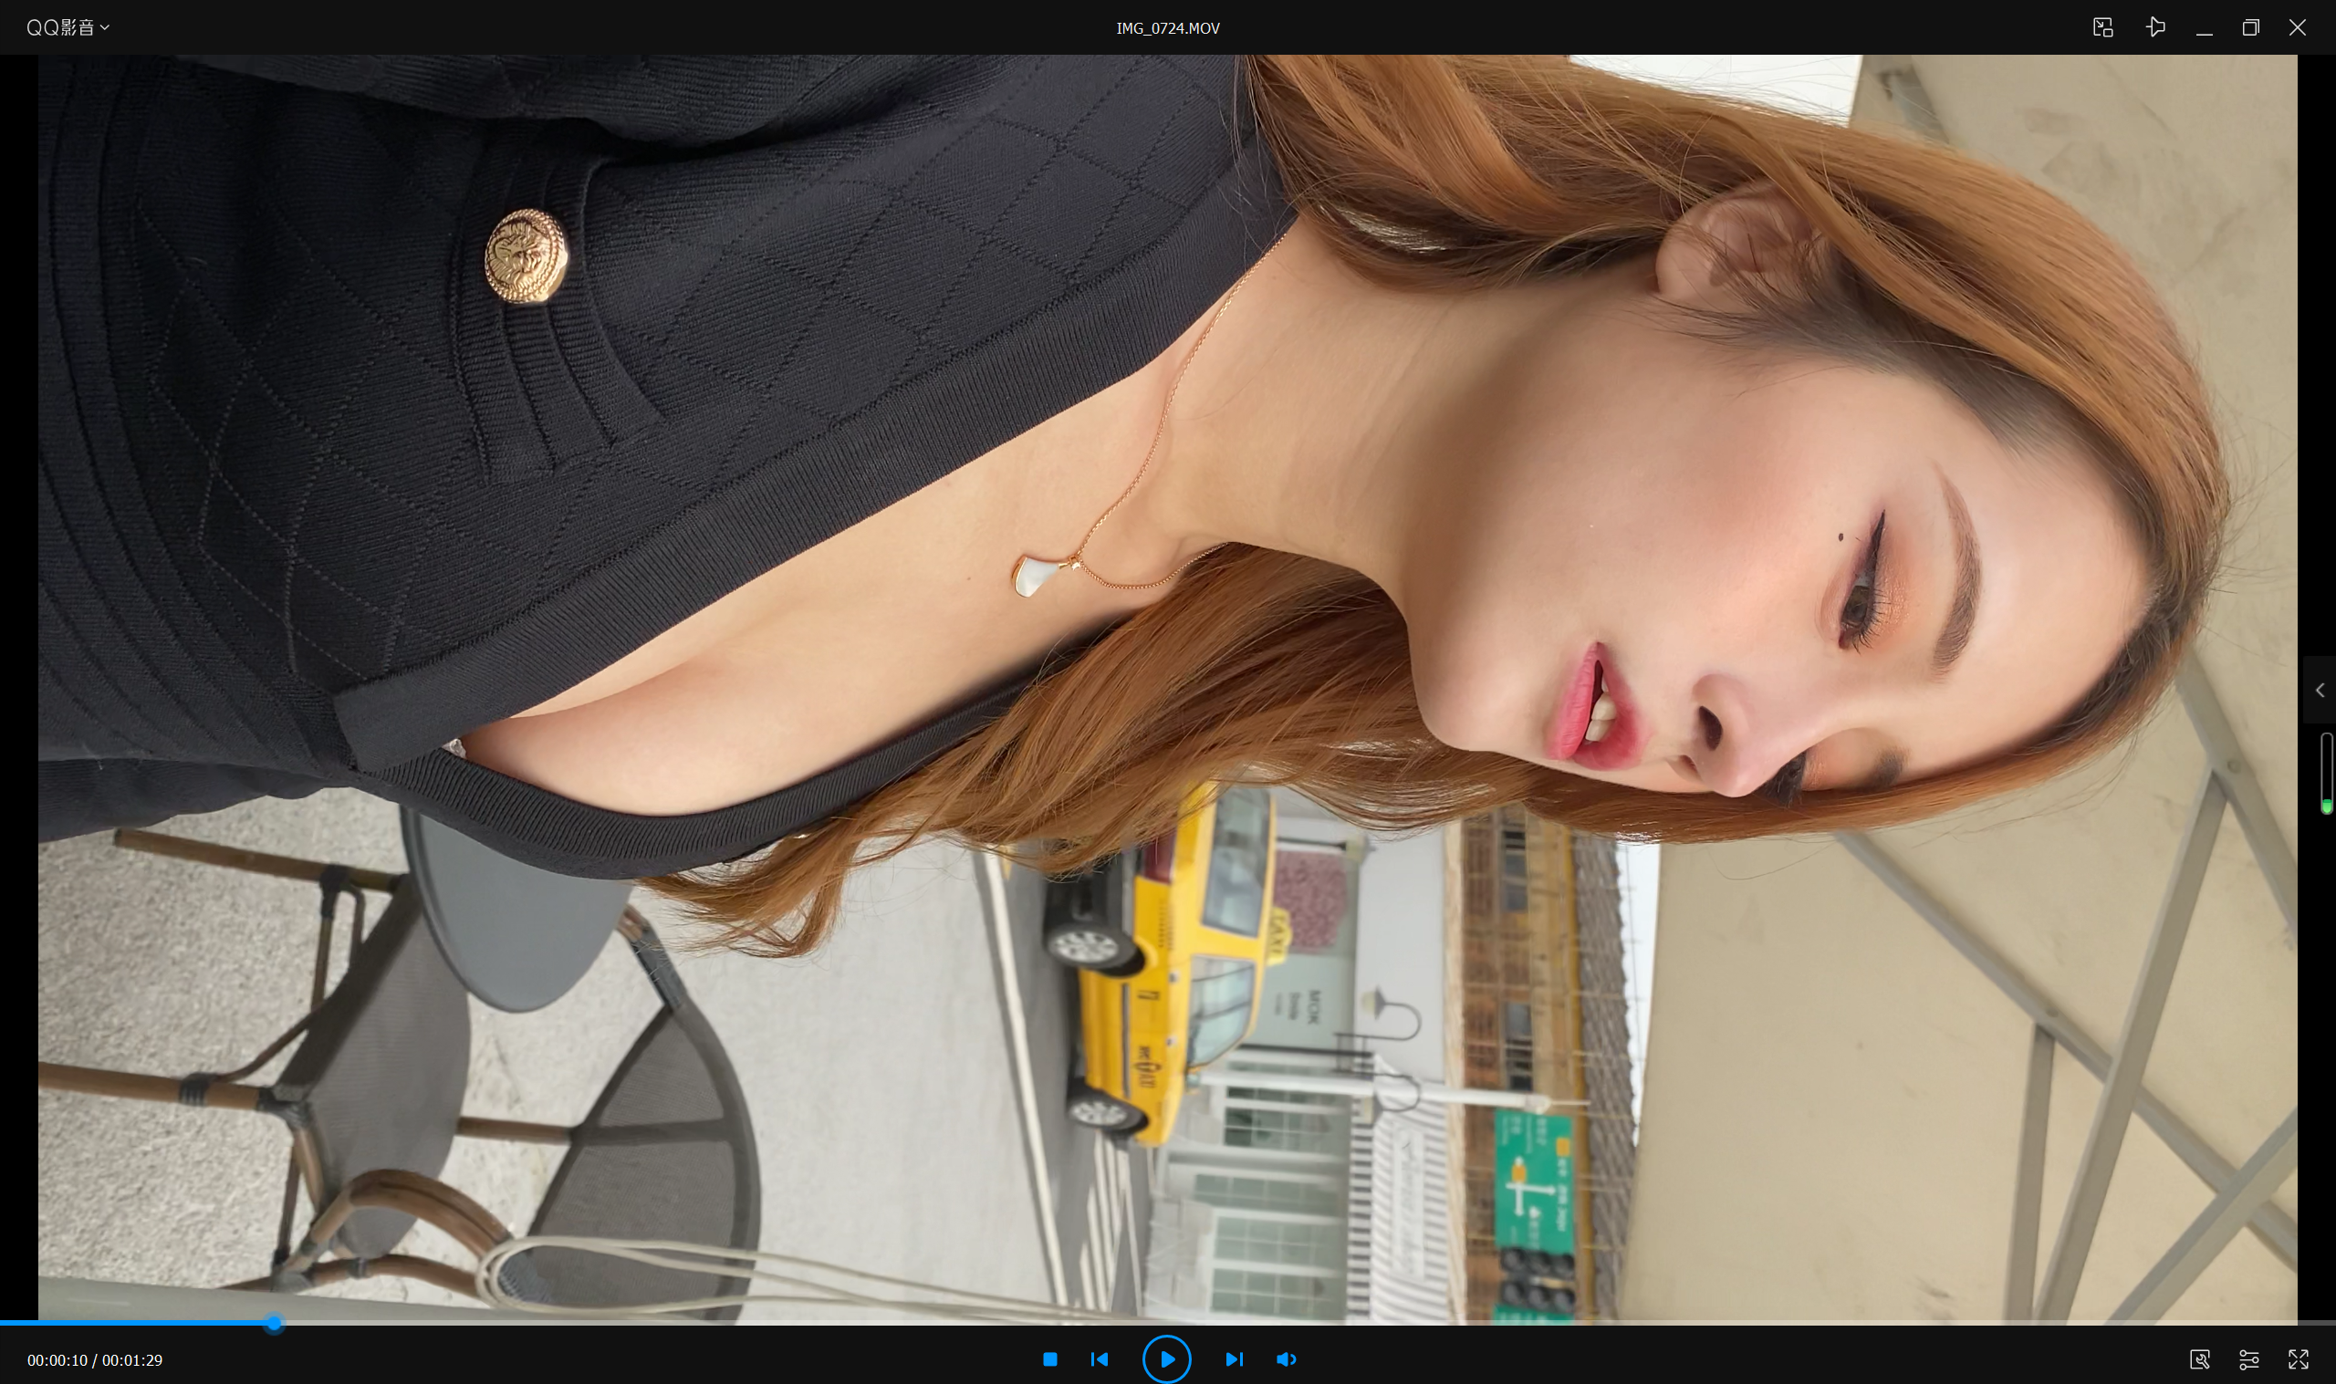Expand the side playlist panel arrow
The height and width of the screenshot is (1384, 2336).
2320,690
